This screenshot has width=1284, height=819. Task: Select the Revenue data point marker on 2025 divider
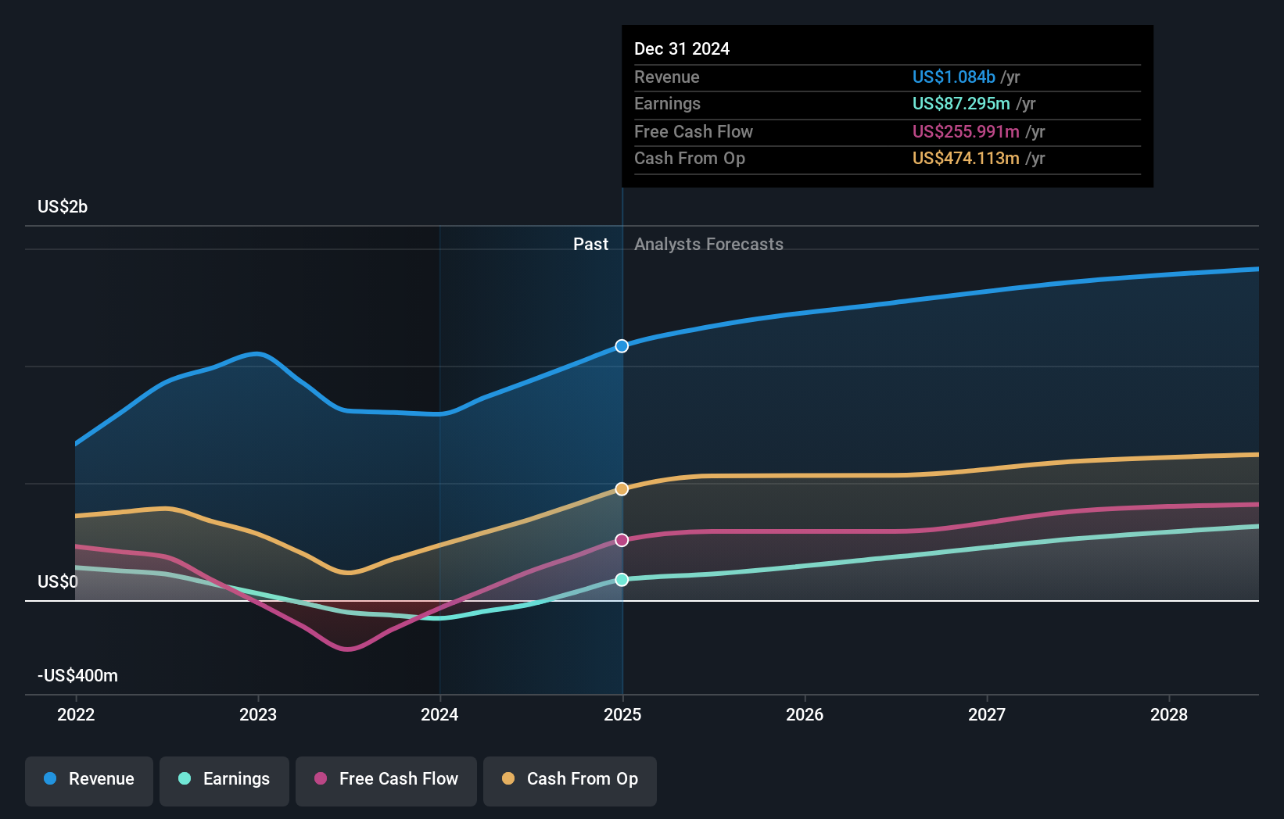pyautogui.click(x=622, y=345)
